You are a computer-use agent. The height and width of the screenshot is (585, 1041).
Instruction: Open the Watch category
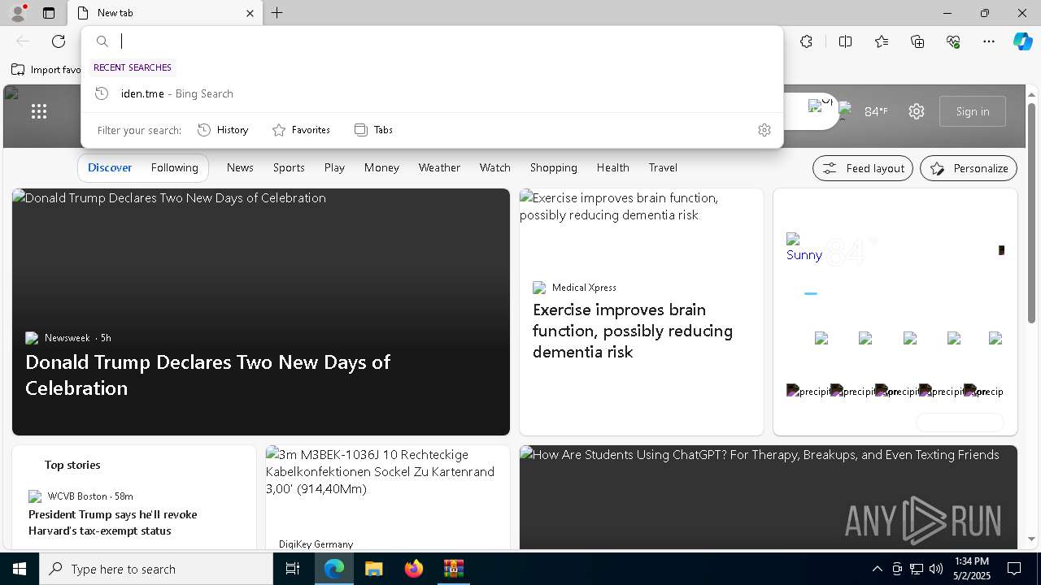coord(494,167)
